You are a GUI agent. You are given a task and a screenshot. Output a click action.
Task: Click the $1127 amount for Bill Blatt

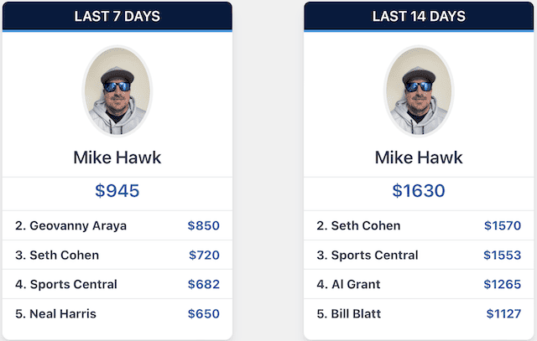click(x=503, y=313)
